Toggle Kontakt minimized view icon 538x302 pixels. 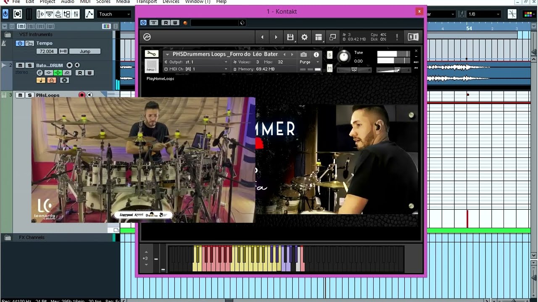click(332, 37)
